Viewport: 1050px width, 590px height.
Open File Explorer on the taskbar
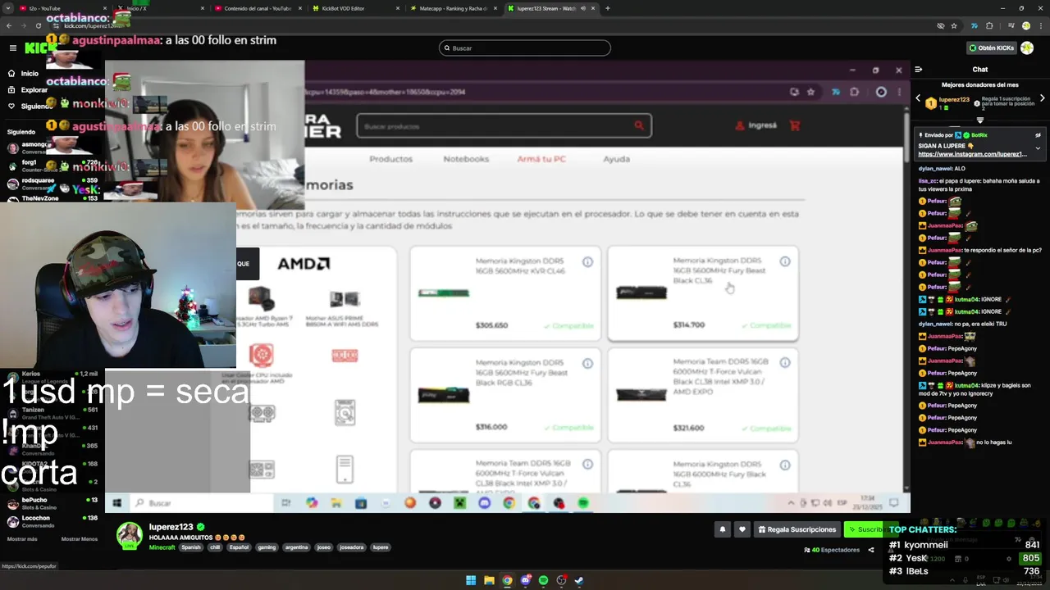point(489,580)
